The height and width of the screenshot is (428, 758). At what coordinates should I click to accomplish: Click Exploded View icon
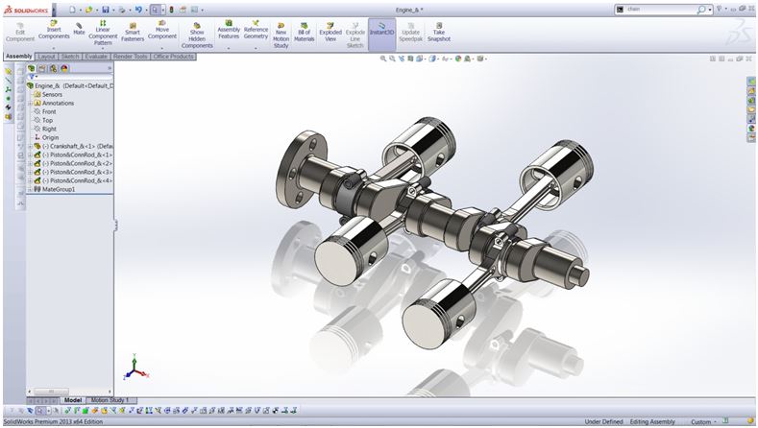(330, 33)
